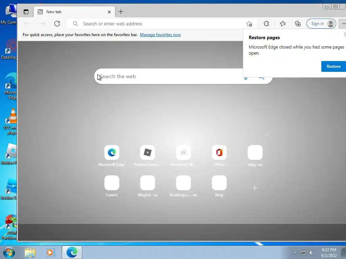Select the New tab tab
Screen dimensions: 346x259
pyautogui.click(x=74, y=12)
